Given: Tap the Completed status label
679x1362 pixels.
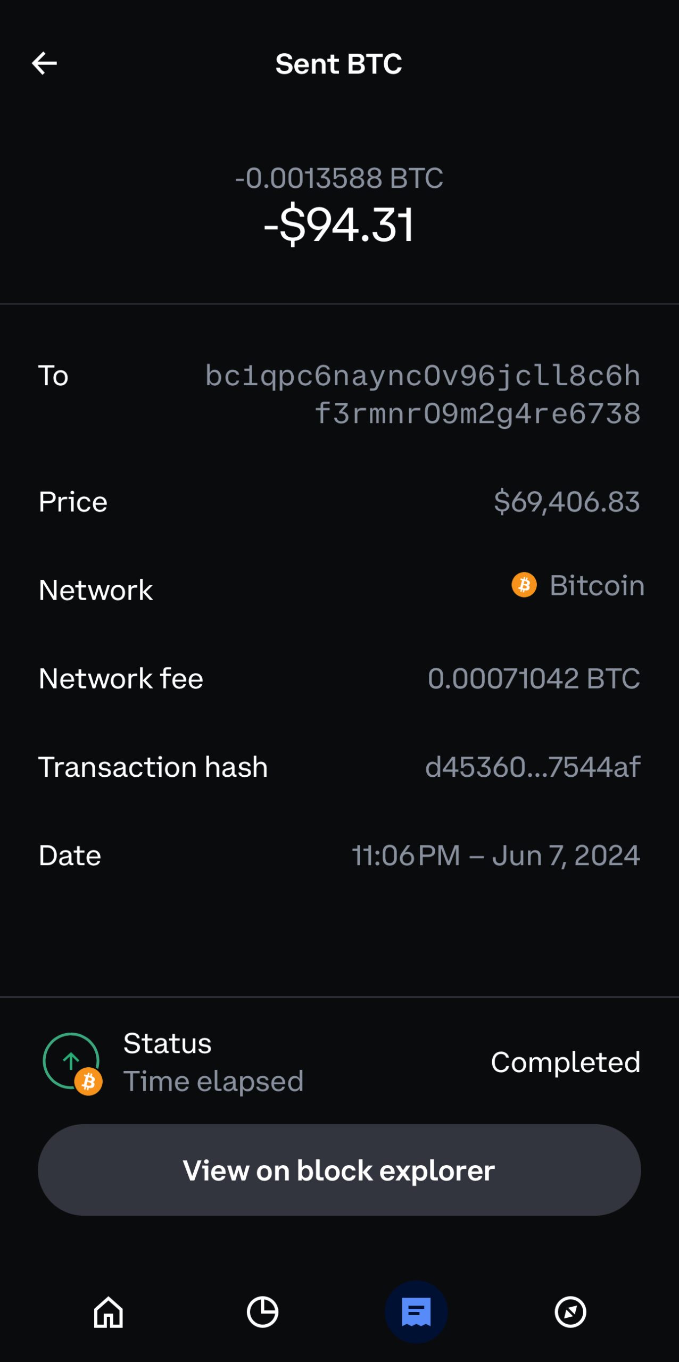Looking at the screenshot, I should (x=565, y=1062).
